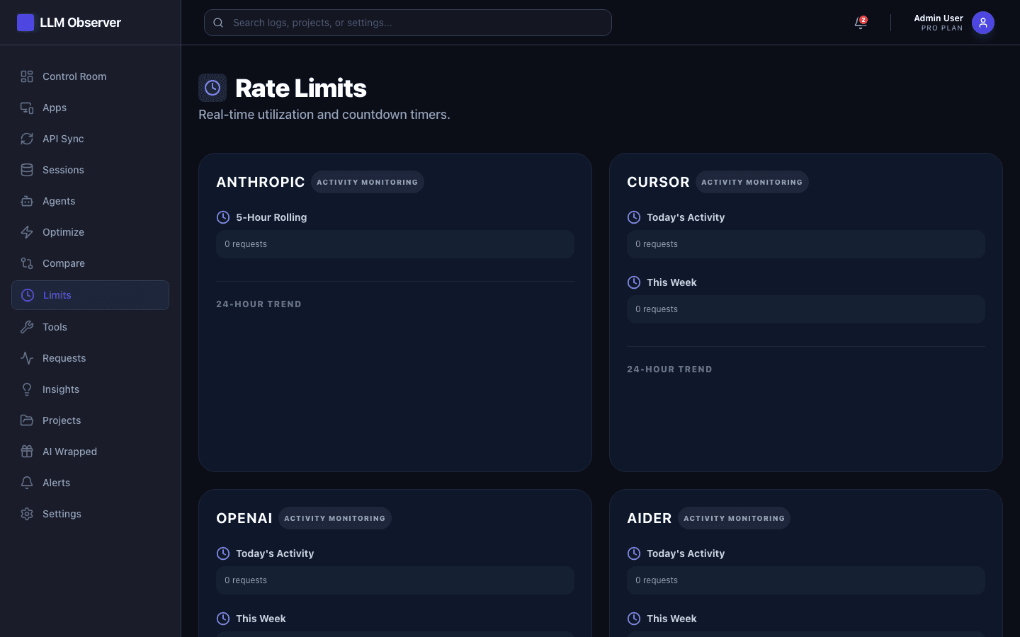
Task: Click the Requests activity pulse icon
Action: click(27, 358)
